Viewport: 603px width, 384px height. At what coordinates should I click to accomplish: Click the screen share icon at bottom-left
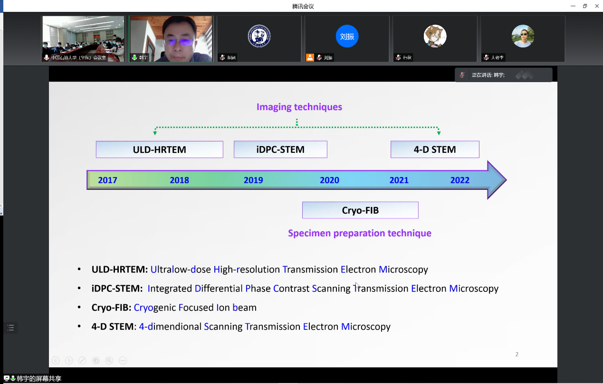click(7, 378)
